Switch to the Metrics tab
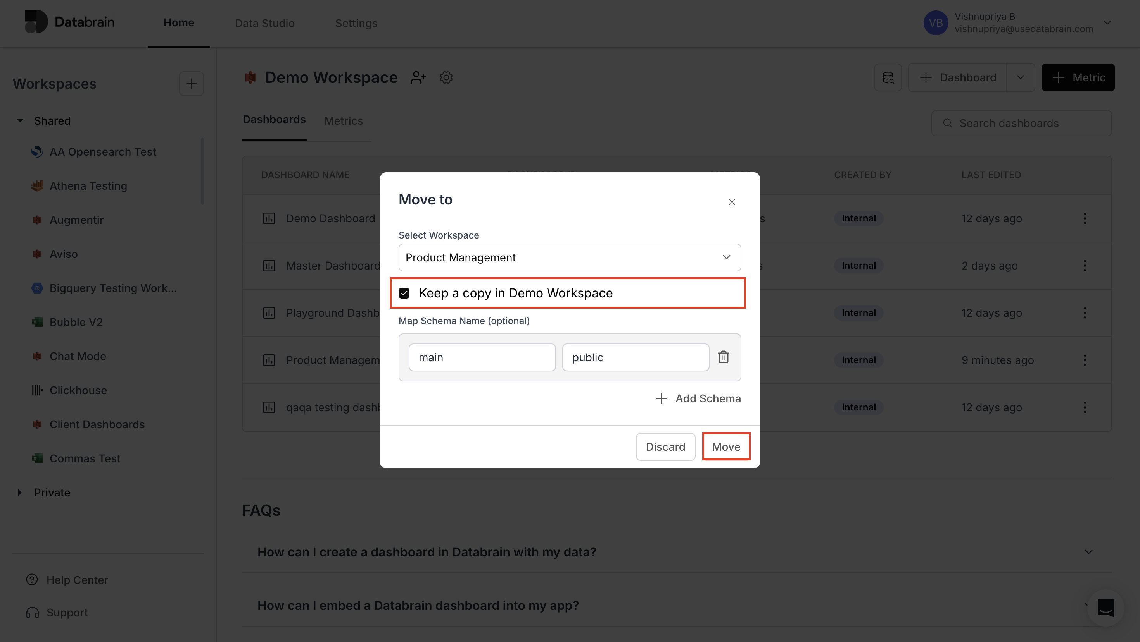Screen dimensions: 1140x642 coord(344,120)
